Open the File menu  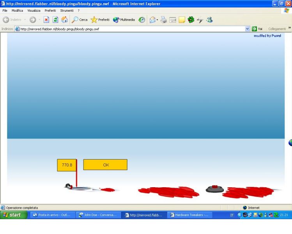click(x=5, y=11)
